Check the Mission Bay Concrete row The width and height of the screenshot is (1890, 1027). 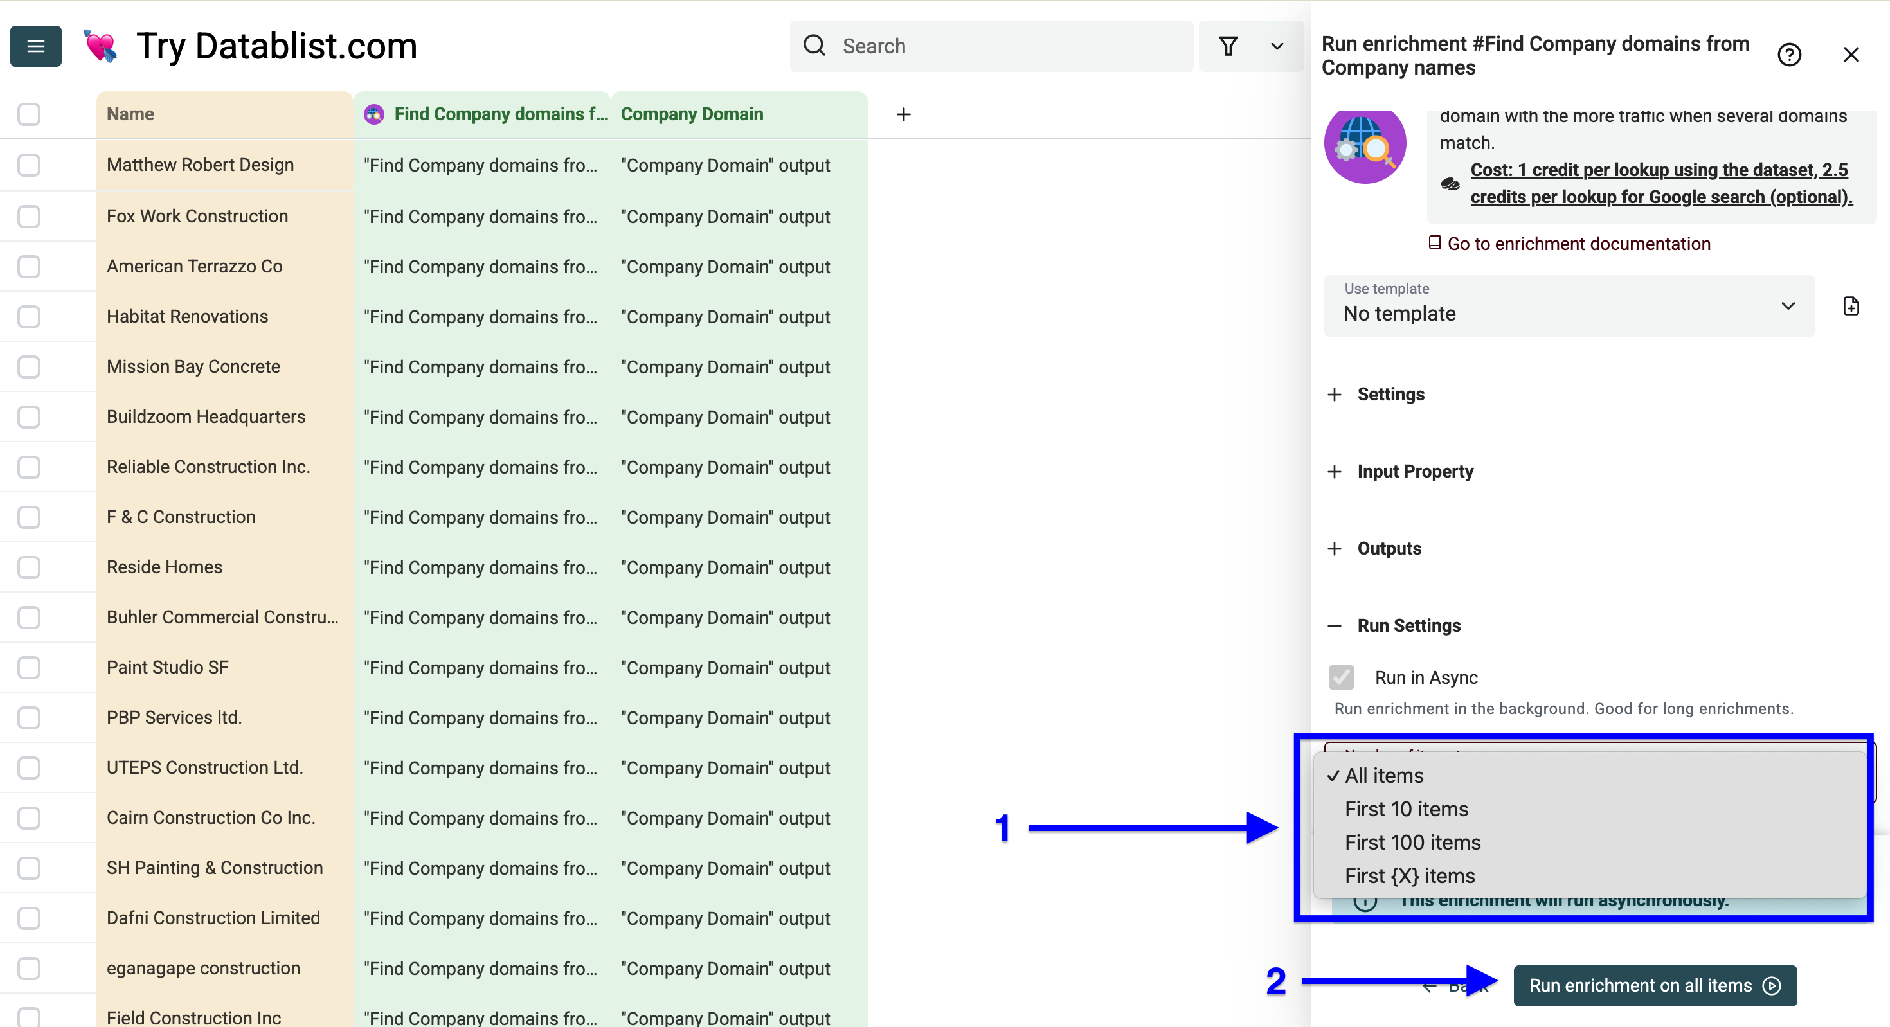pos(29,367)
